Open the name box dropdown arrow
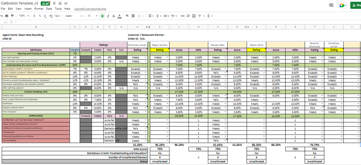 point(5,22)
